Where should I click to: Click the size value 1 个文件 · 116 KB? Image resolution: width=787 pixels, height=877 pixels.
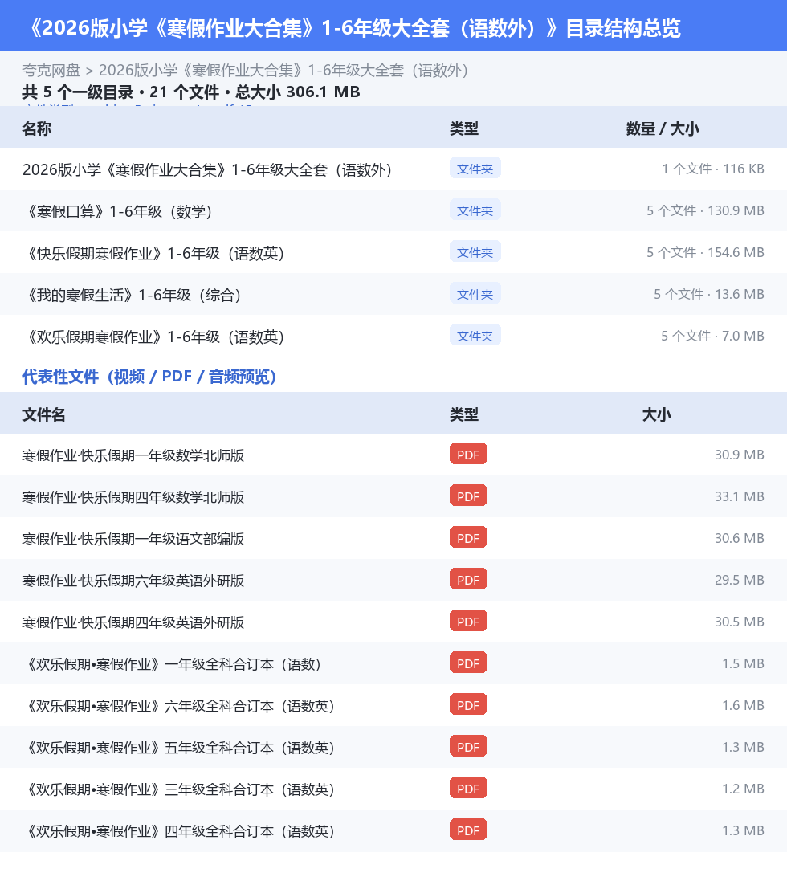point(713,169)
